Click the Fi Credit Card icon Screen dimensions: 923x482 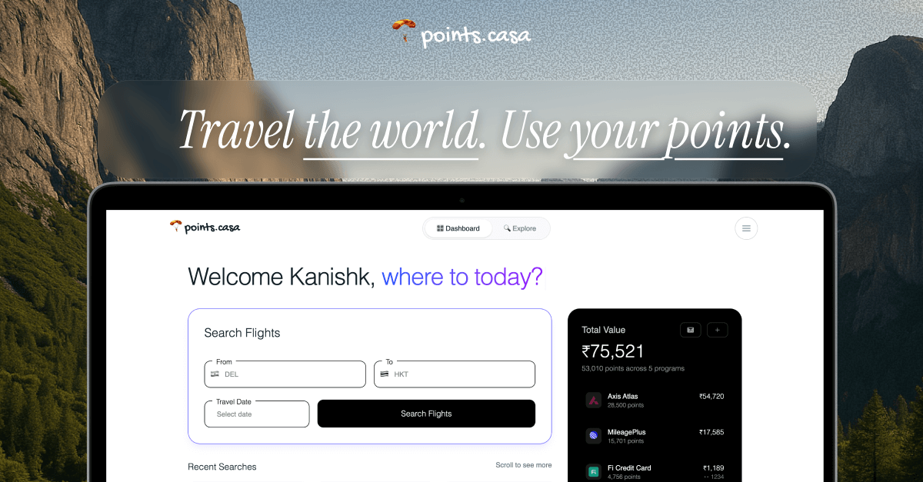click(592, 470)
